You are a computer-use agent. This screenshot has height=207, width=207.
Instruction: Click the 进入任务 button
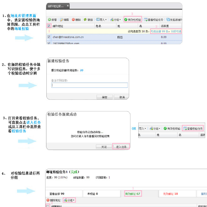tap(121, 147)
